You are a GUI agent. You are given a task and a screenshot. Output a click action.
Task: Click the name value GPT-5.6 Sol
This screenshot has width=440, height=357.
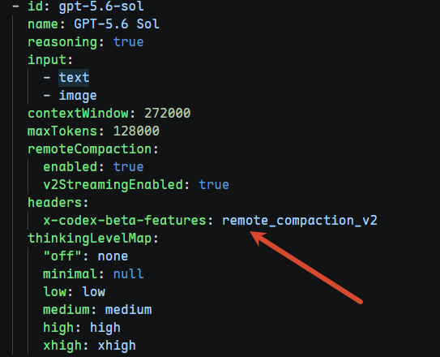[117, 24]
